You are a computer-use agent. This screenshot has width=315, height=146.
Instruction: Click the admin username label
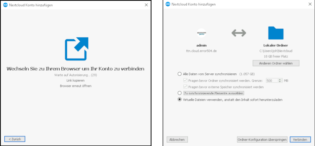(201, 45)
